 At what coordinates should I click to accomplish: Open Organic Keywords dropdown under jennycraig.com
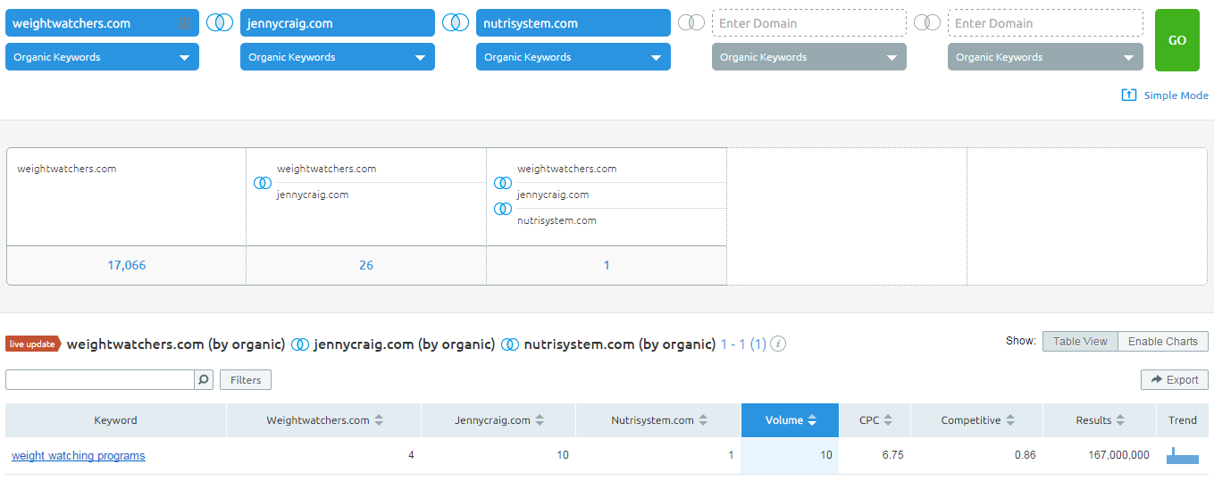click(338, 57)
